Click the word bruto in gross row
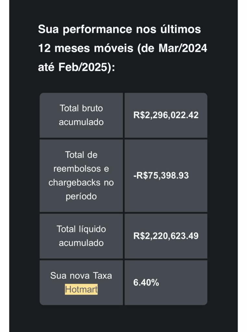This screenshot has height=332, width=247. click(92, 108)
